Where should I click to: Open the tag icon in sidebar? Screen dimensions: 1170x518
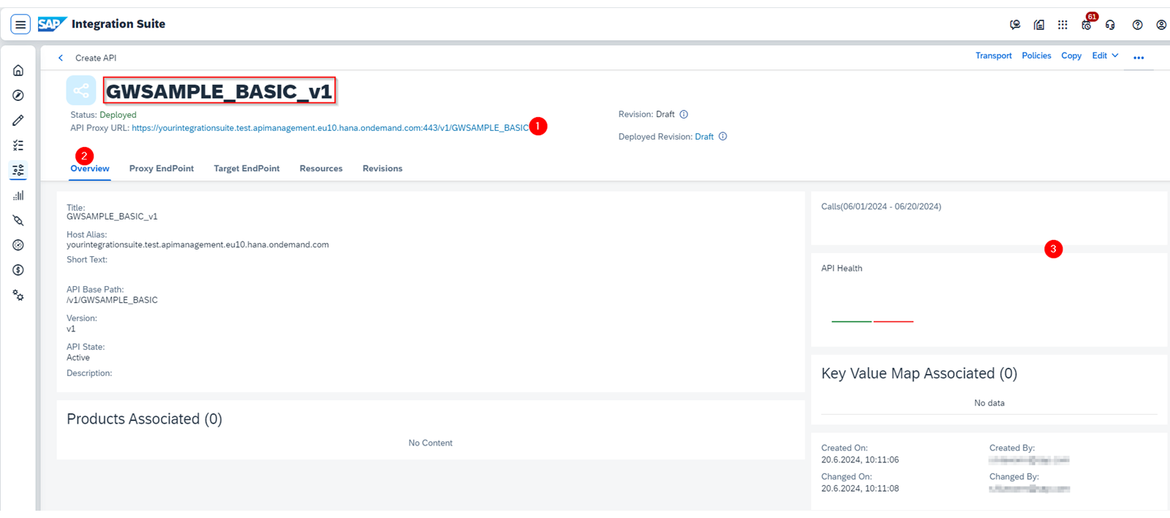(x=18, y=220)
